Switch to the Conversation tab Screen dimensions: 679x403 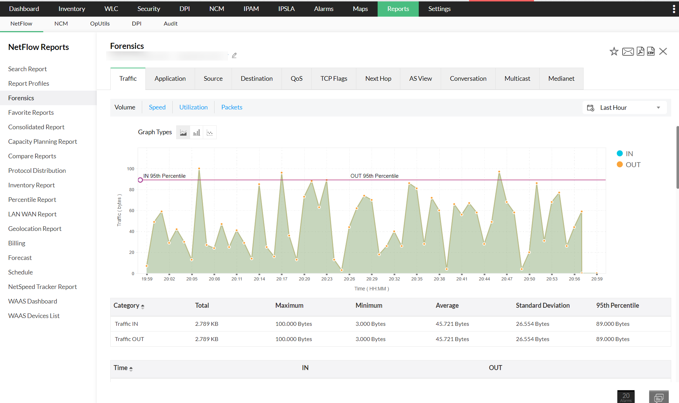(468, 79)
